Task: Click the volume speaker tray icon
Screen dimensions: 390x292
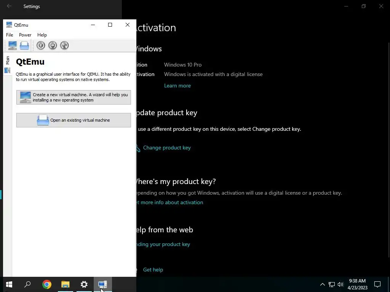Action: (340, 284)
